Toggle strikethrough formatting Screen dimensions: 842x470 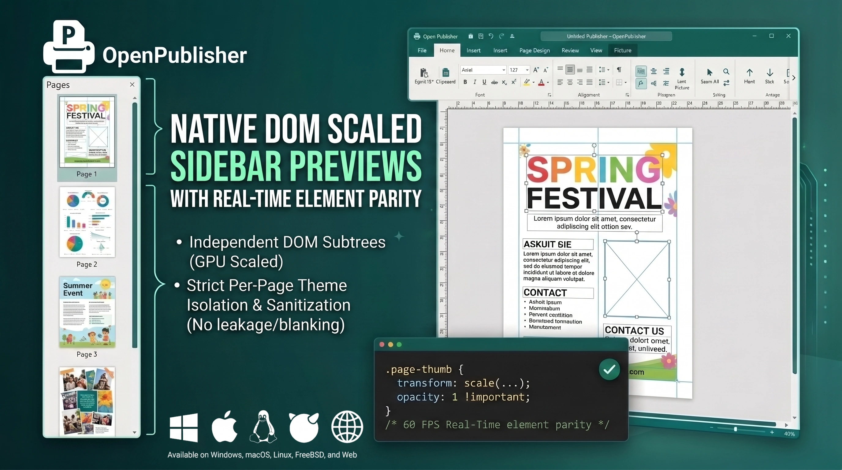[x=494, y=82]
